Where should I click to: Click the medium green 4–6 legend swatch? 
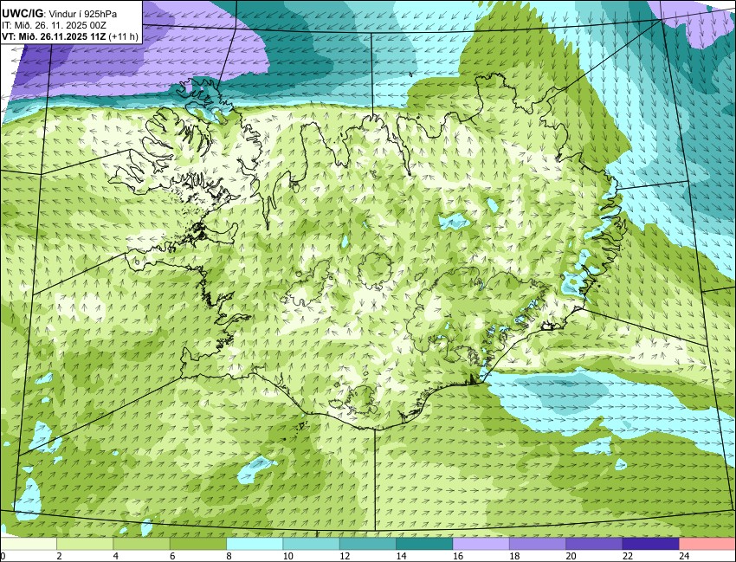click(x=141, y=544)
